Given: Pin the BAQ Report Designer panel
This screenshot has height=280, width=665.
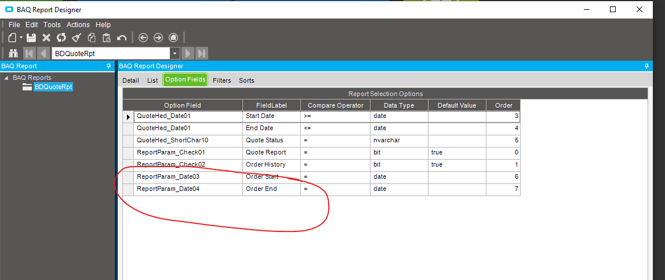Looking at the screenshot, I should tap(646, 67).
